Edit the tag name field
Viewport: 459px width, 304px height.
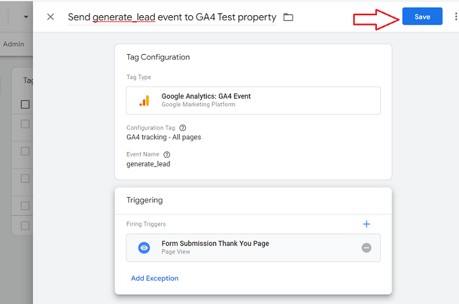[x=172, y=17]
